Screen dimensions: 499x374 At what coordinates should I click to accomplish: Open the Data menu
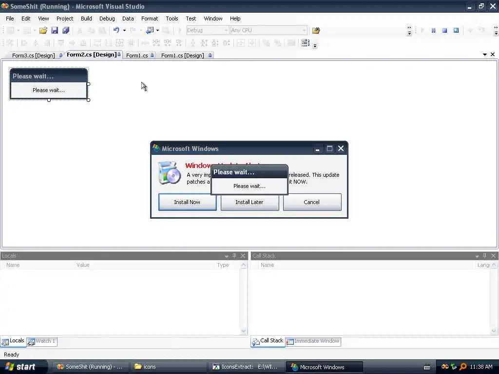pos(128,19)
